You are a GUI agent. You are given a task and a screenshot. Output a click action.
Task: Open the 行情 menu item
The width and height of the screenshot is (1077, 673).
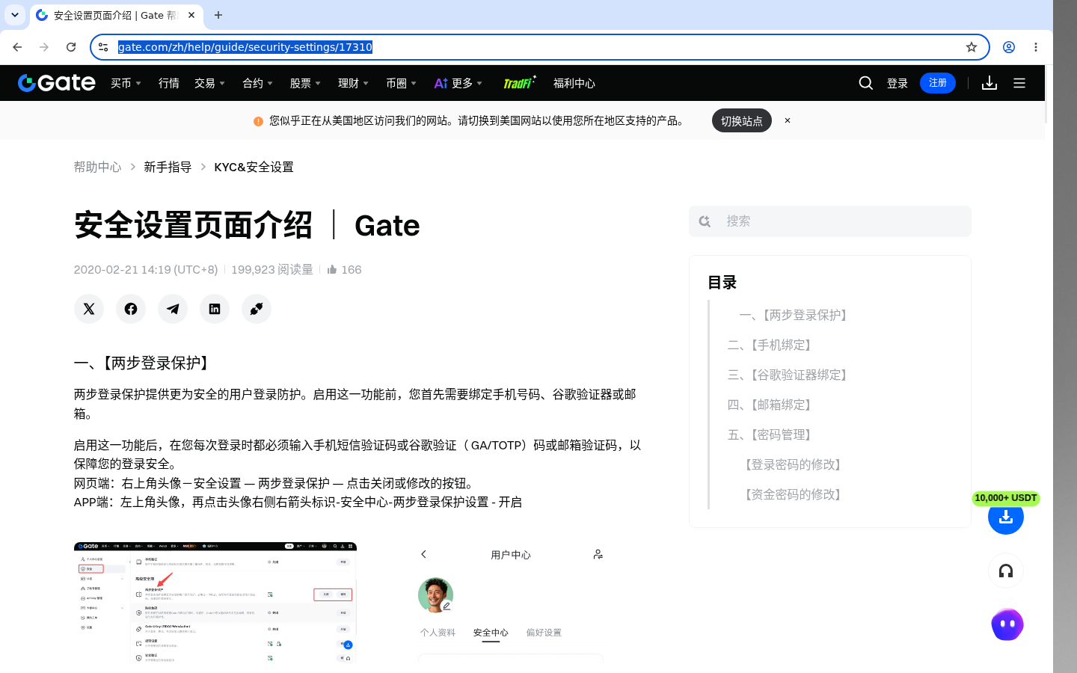(x=169, y=83)
